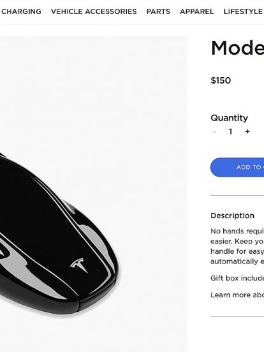
Task: Click the Quantity label
Action: (229, 118)
